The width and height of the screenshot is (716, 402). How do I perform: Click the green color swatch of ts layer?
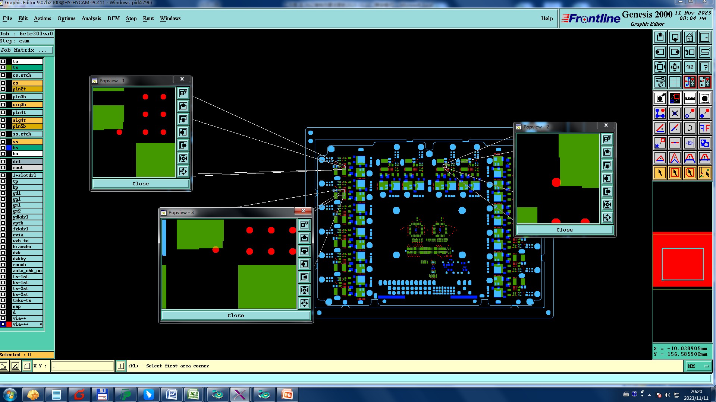point(9,67)
